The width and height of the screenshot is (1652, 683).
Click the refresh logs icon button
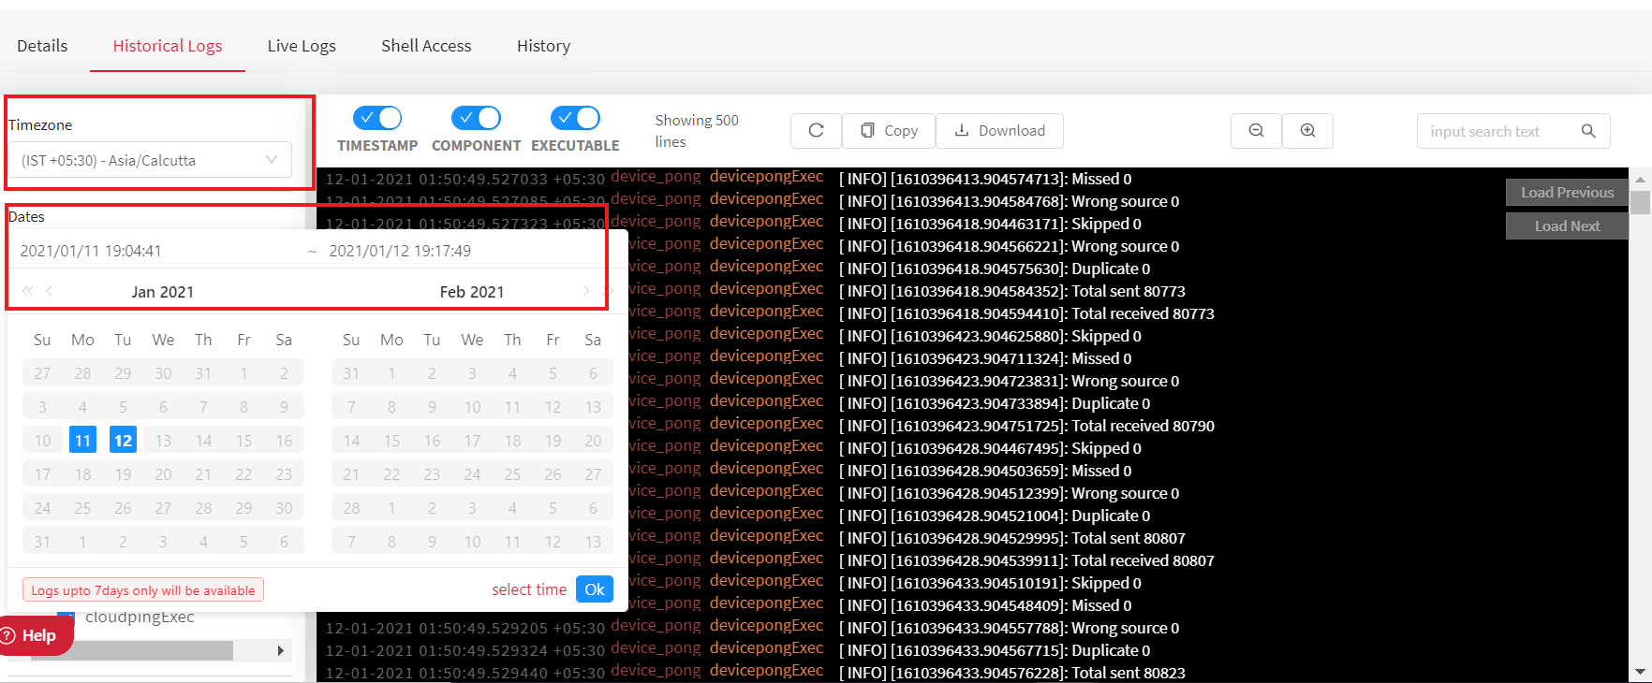pos(816,131)
